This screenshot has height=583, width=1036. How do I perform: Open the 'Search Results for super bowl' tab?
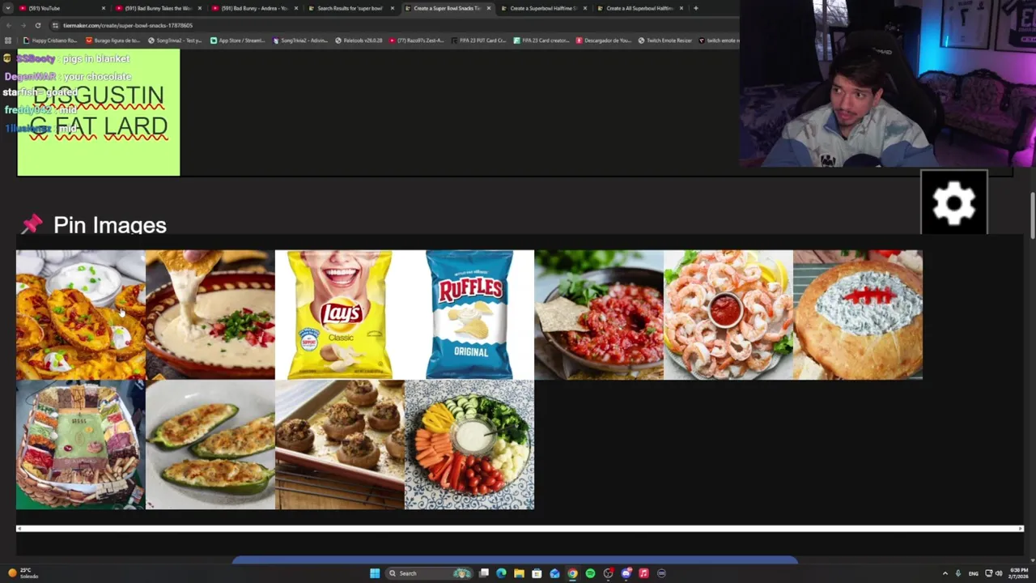coord(350,8)
